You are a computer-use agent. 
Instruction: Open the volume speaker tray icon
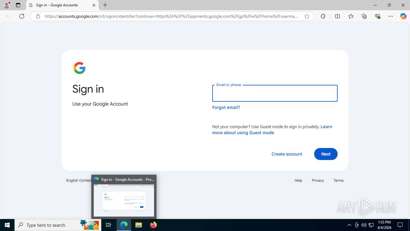pos(364,225)
